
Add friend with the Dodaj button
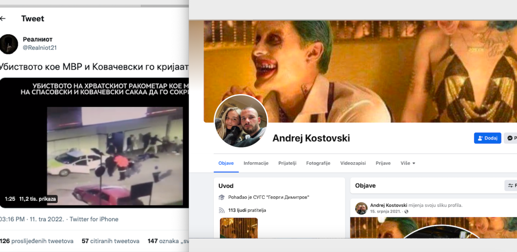(488, 138)
